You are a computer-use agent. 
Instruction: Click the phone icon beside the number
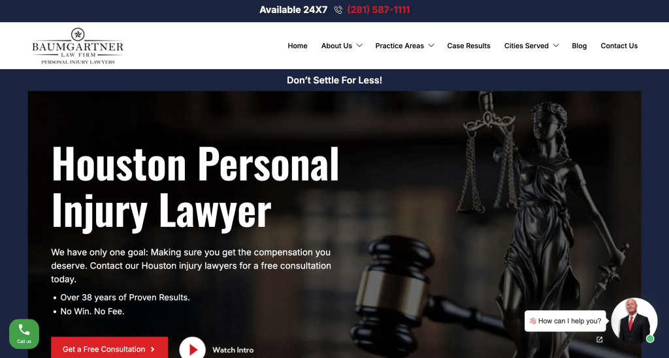(338, 10)
